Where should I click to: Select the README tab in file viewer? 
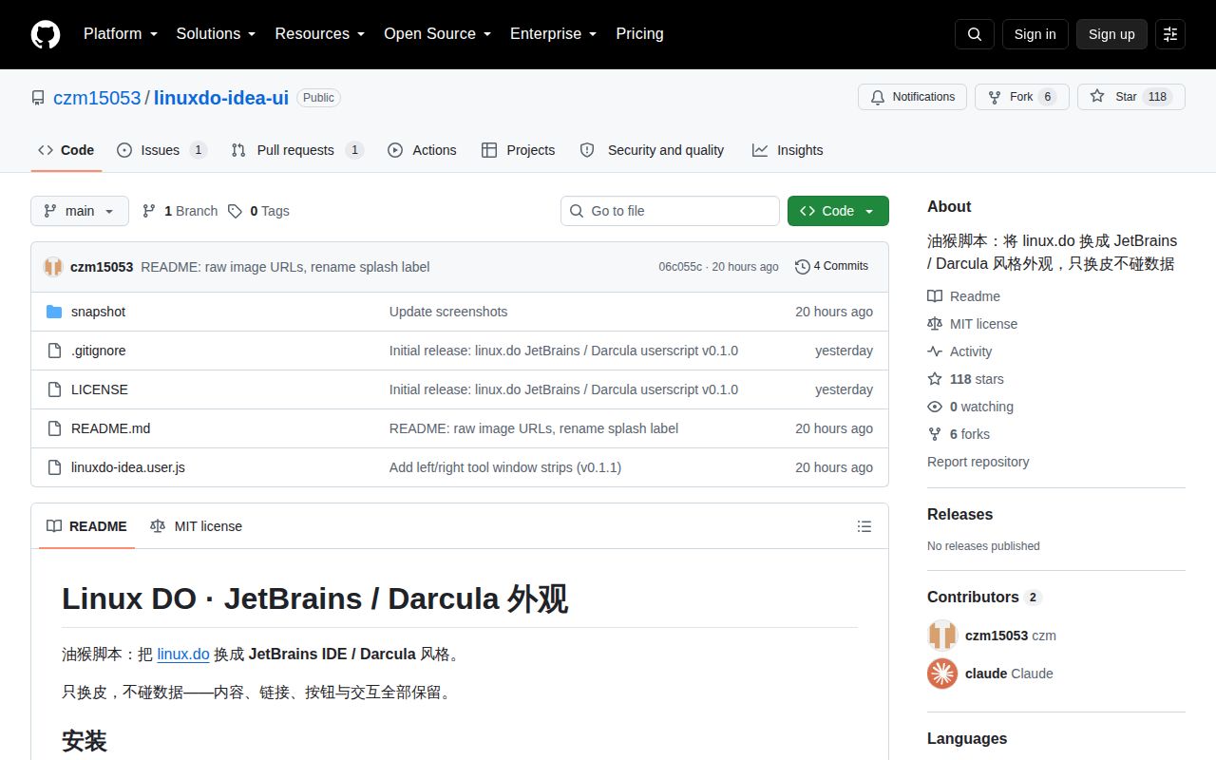point(86,526)
